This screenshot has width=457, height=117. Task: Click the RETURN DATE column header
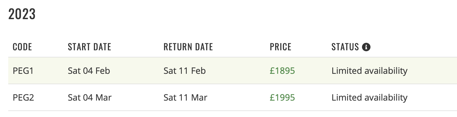point(188,47)
